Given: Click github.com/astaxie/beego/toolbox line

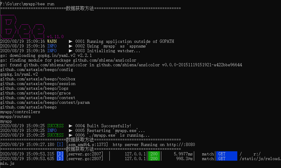Looking at the screenshot, I should 38,79.
